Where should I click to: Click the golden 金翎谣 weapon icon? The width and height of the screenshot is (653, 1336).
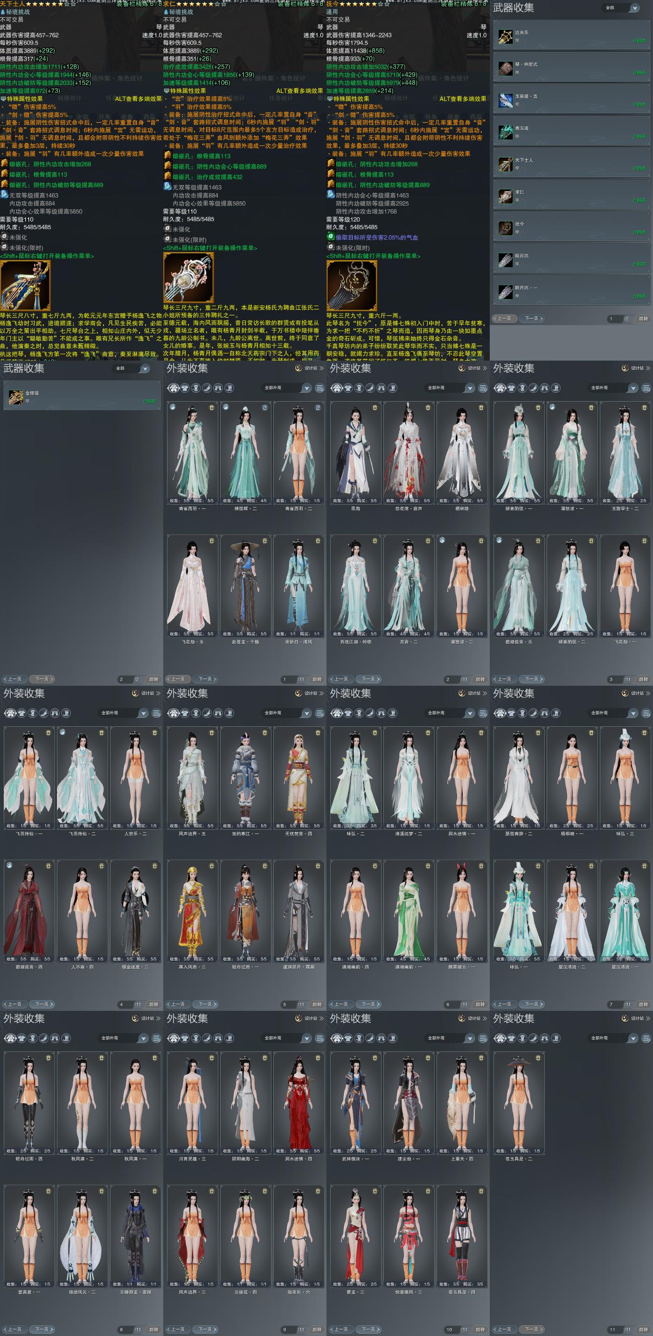pyautogui.click(x=16, y=397)
